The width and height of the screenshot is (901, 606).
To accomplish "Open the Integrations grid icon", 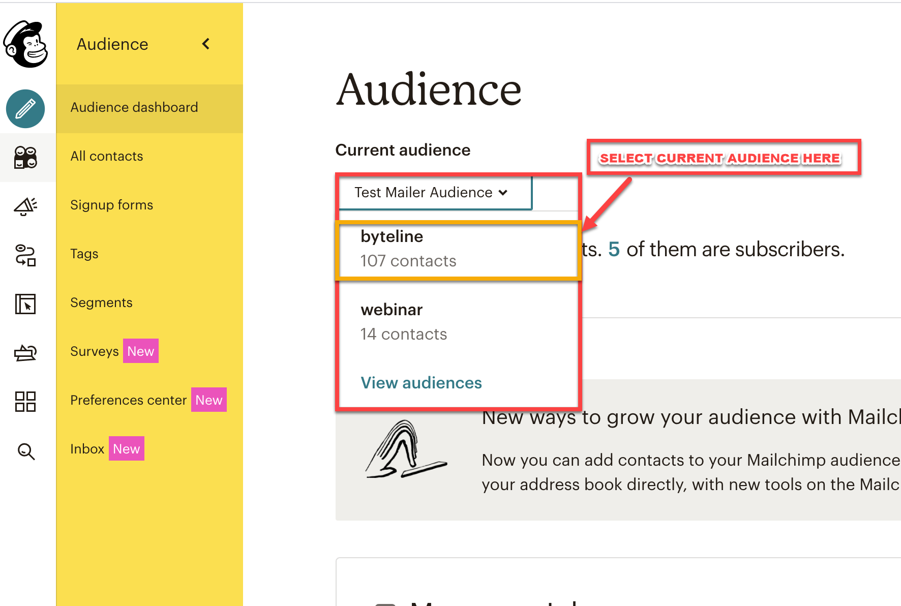I will tap(25, 401).
